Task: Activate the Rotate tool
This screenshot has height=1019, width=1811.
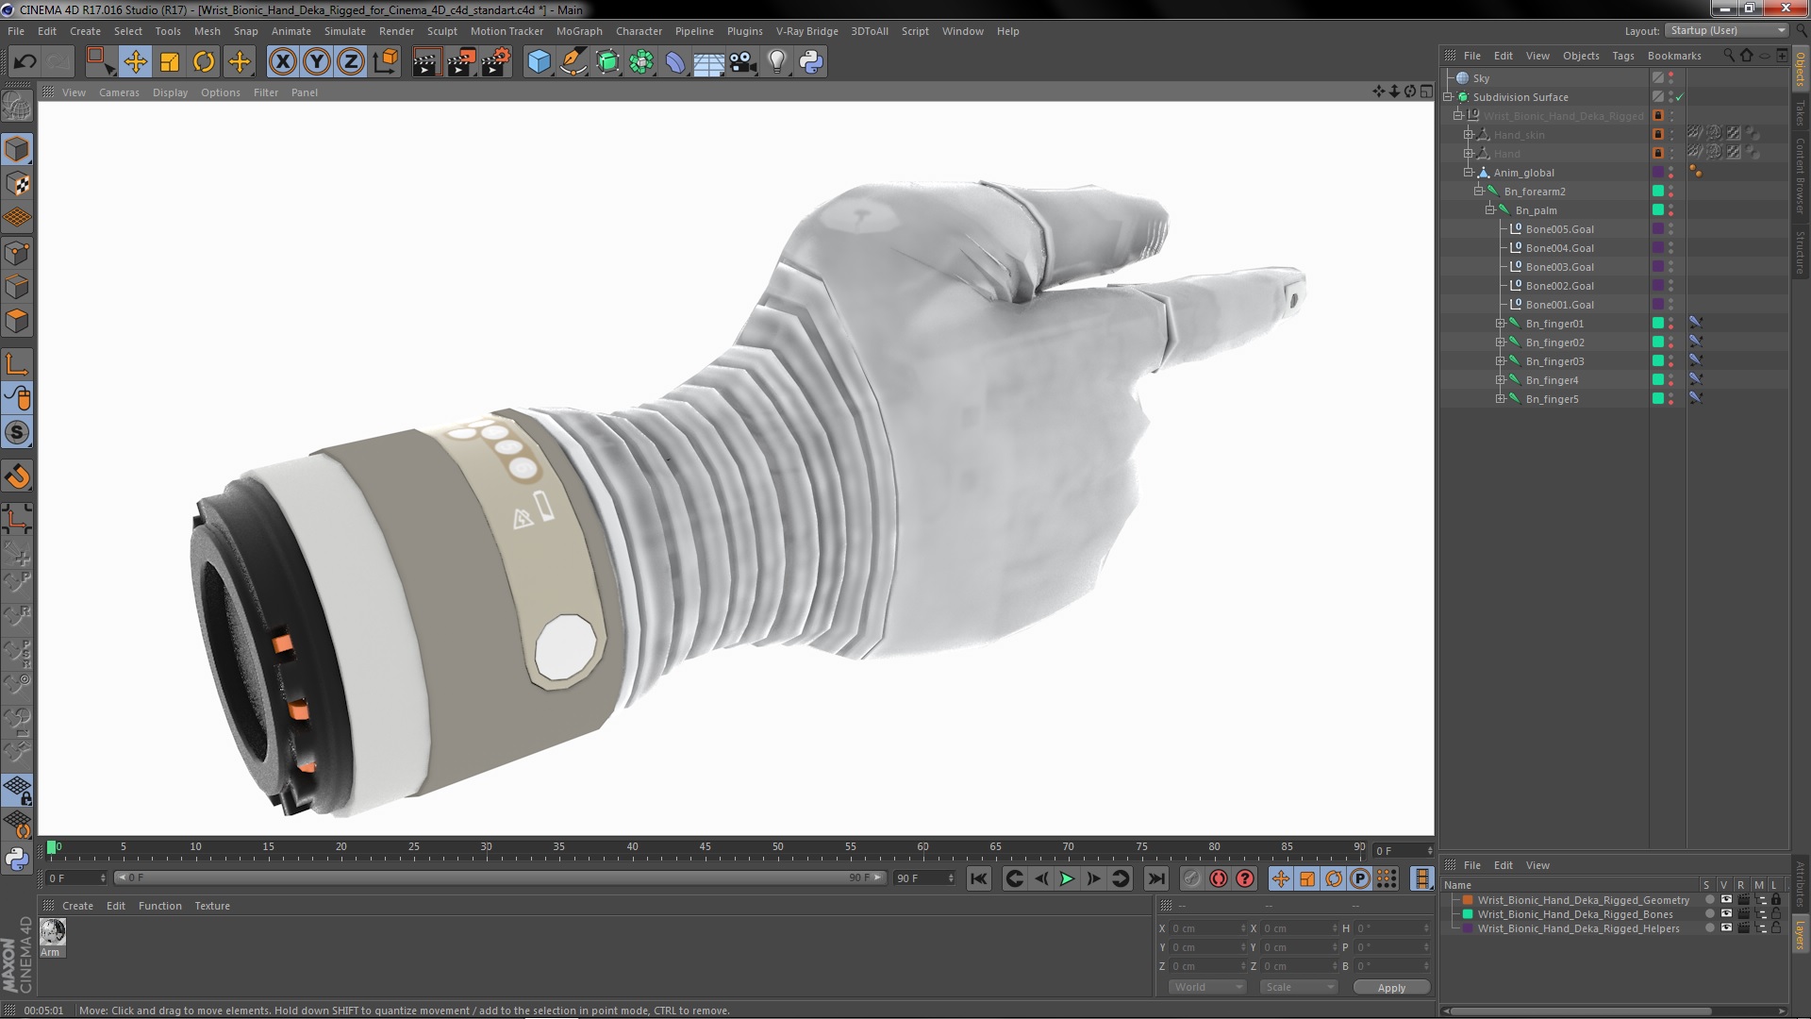Action: click(x=204, y=62)
